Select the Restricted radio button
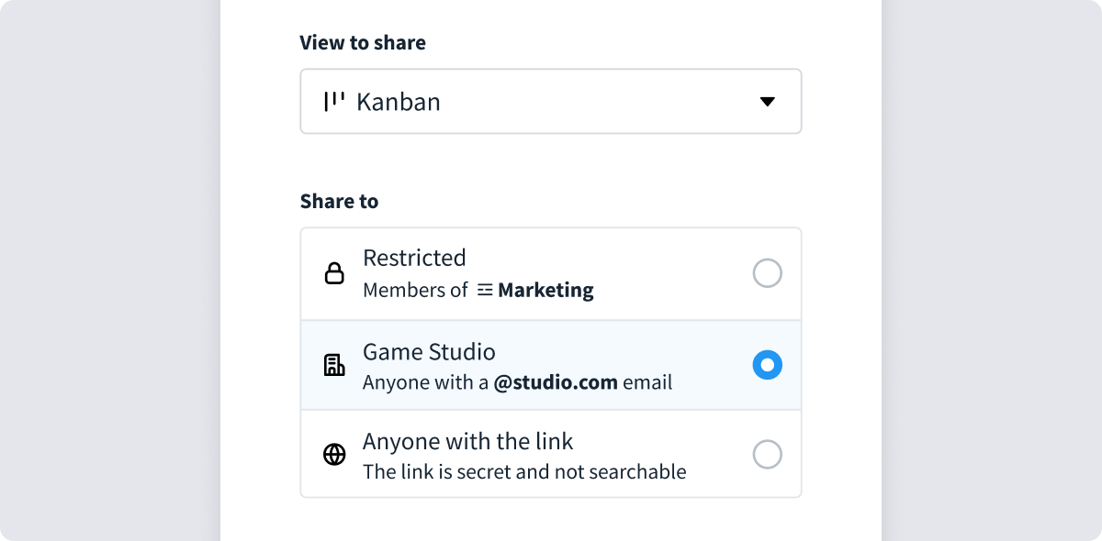1102x541 pixels. tap(767, 273)
